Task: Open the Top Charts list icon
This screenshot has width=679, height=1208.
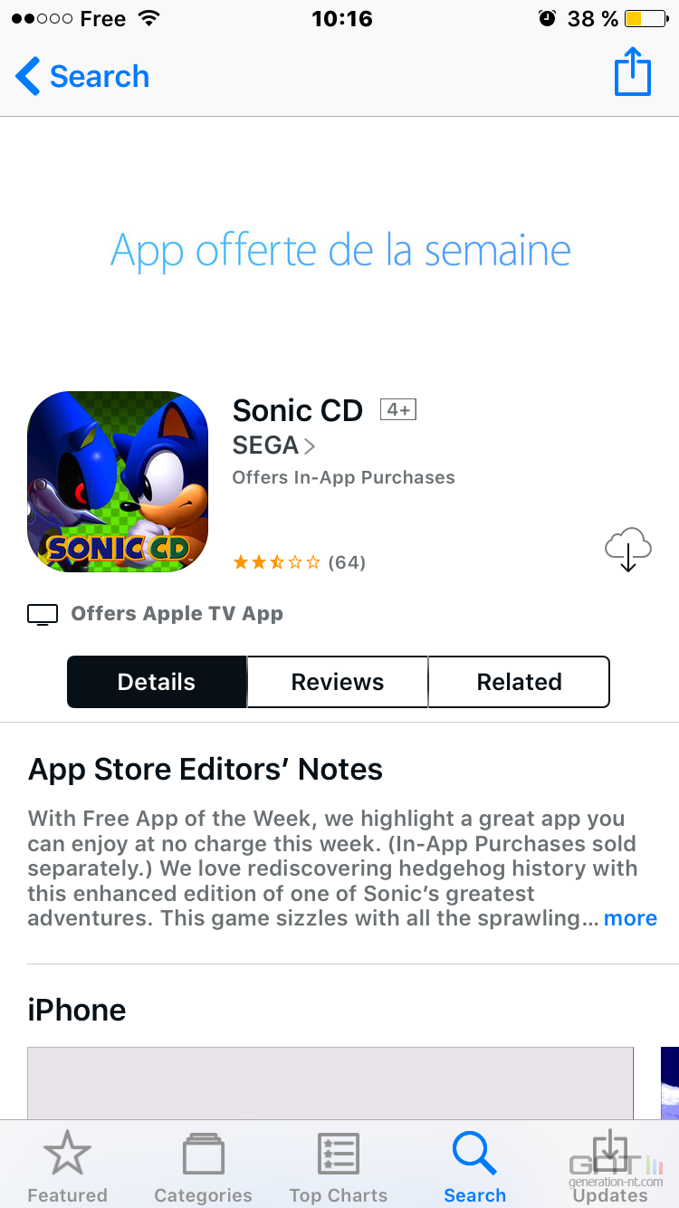Action: [x=339, y=1155]
